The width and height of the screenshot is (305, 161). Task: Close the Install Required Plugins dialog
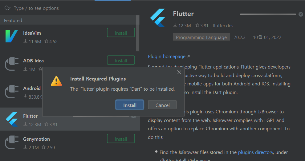coord(179,72)
